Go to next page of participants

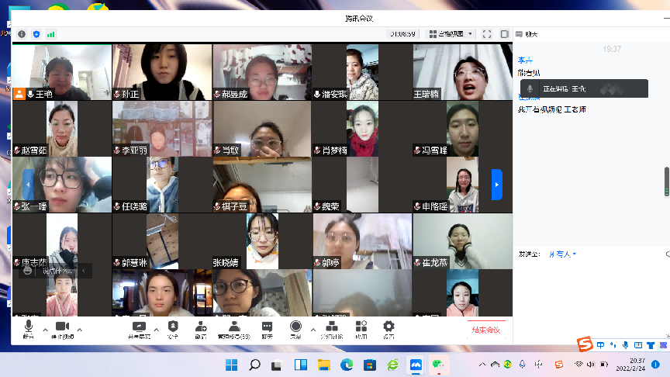[497, 184]
